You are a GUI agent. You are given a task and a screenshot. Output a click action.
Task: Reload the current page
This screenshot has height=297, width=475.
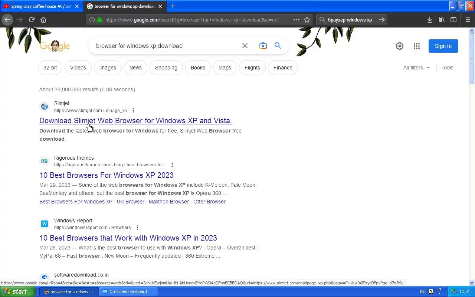(32, 20)
